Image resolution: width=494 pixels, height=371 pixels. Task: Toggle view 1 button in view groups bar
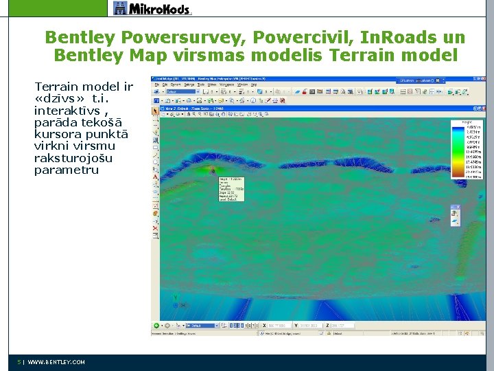[231, 326]
